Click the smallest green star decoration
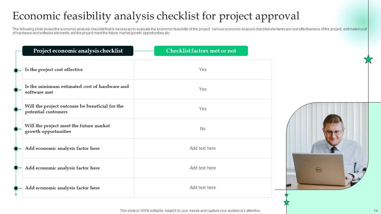 (x=286, y=195)
